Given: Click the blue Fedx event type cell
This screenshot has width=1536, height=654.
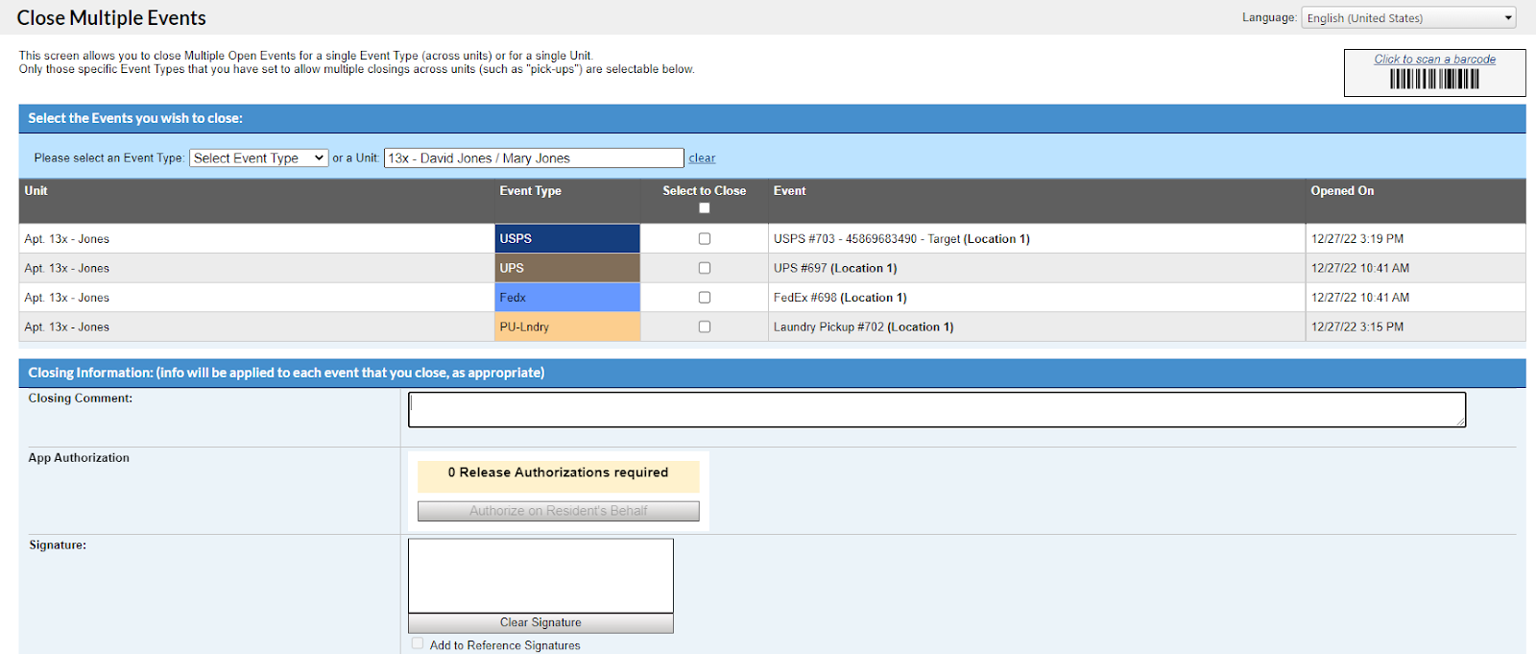Looking at the screenshot, I should pyautogui.click(x=567, y=298).
